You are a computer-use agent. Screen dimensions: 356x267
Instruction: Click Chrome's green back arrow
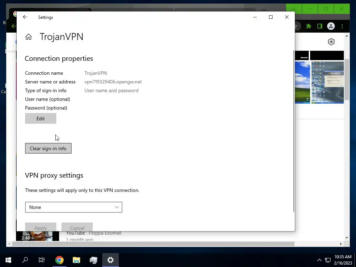14,26
